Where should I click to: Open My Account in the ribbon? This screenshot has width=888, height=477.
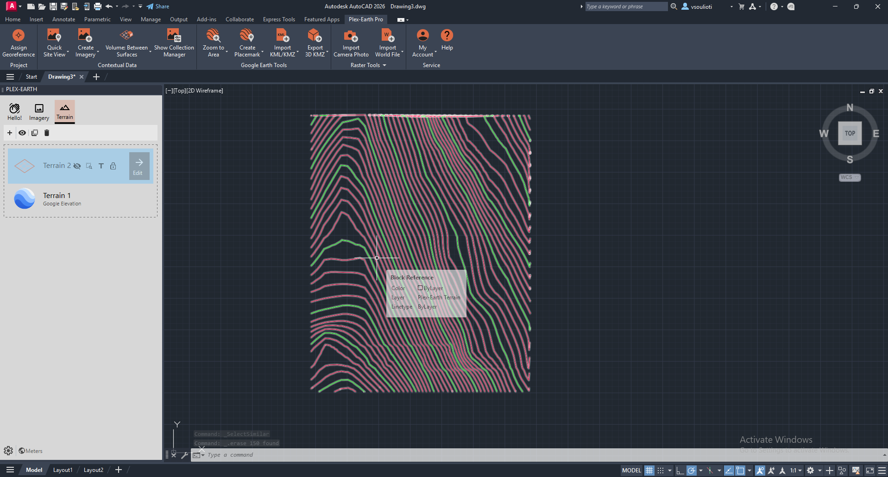(x=422, y=43)
